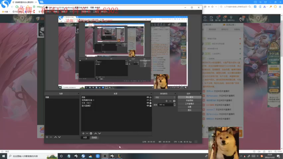Pop out the 场景 dock panel icon

(x=78, y=94)
